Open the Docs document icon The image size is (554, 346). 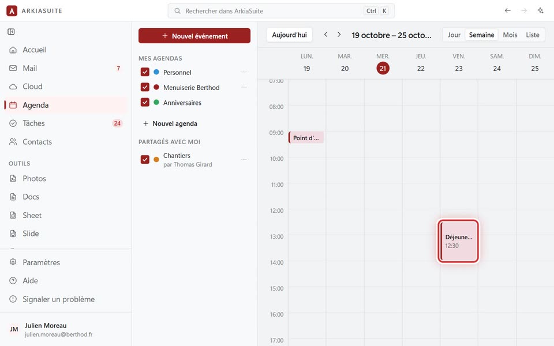[13, 197]
